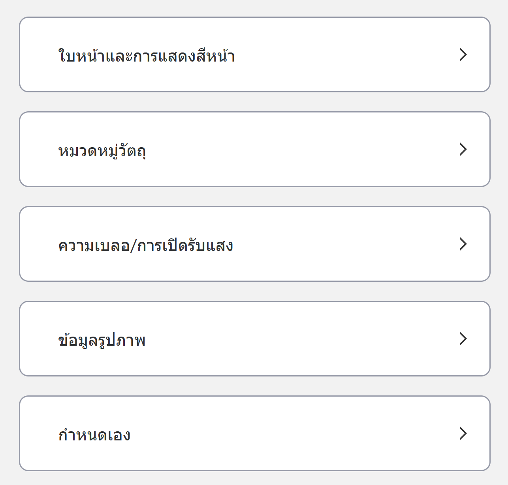Expand the object categories (หมวดหมู่วัตถุ) card
508x485 pixels.
tap(254, 149)
